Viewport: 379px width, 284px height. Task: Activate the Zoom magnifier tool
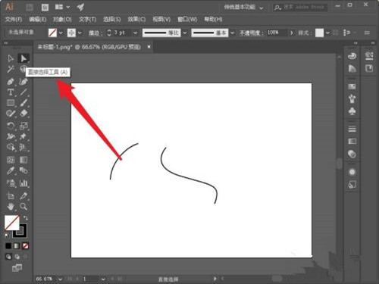23,207
